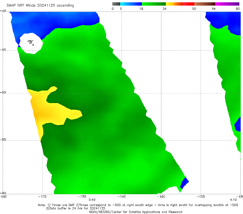Click the longitude label '-160'
Image resolution: width=243 pixels, height=214 pixels.
tap(161, 197)
